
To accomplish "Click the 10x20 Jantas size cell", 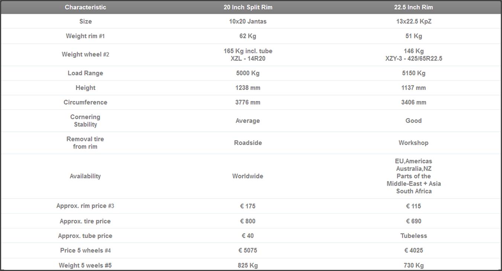I will point(248,22).
